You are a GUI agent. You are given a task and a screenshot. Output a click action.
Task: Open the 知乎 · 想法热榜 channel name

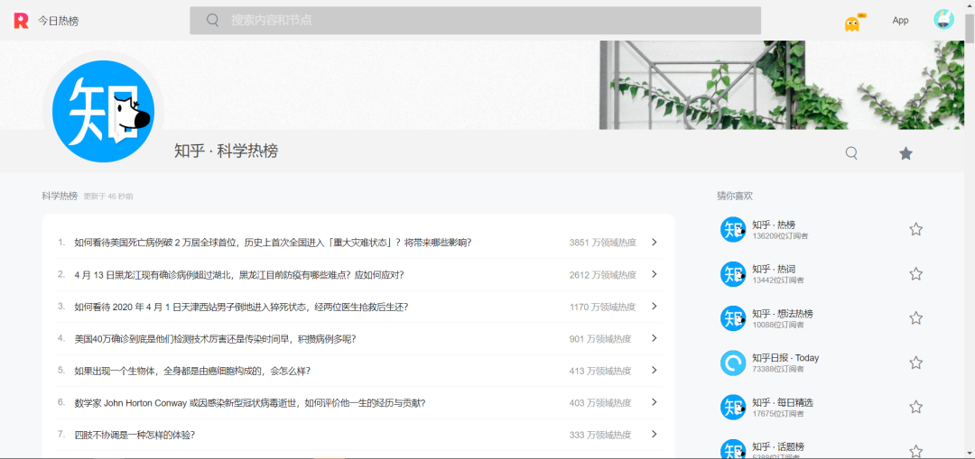point(782,314)
